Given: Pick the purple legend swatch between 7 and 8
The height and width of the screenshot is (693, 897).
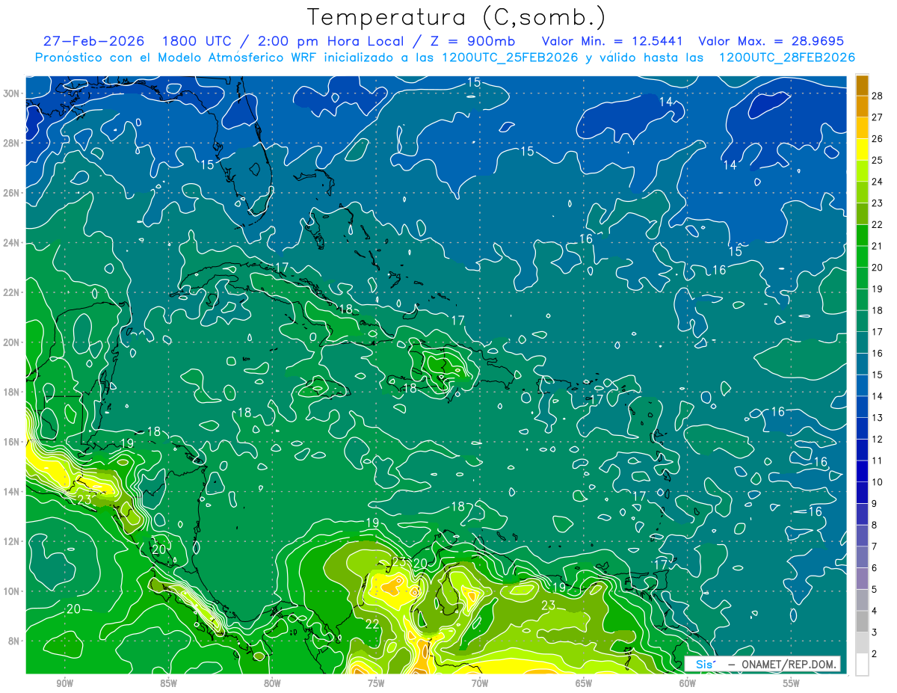Looking at the screenshot, I should [x=862, y=536].
